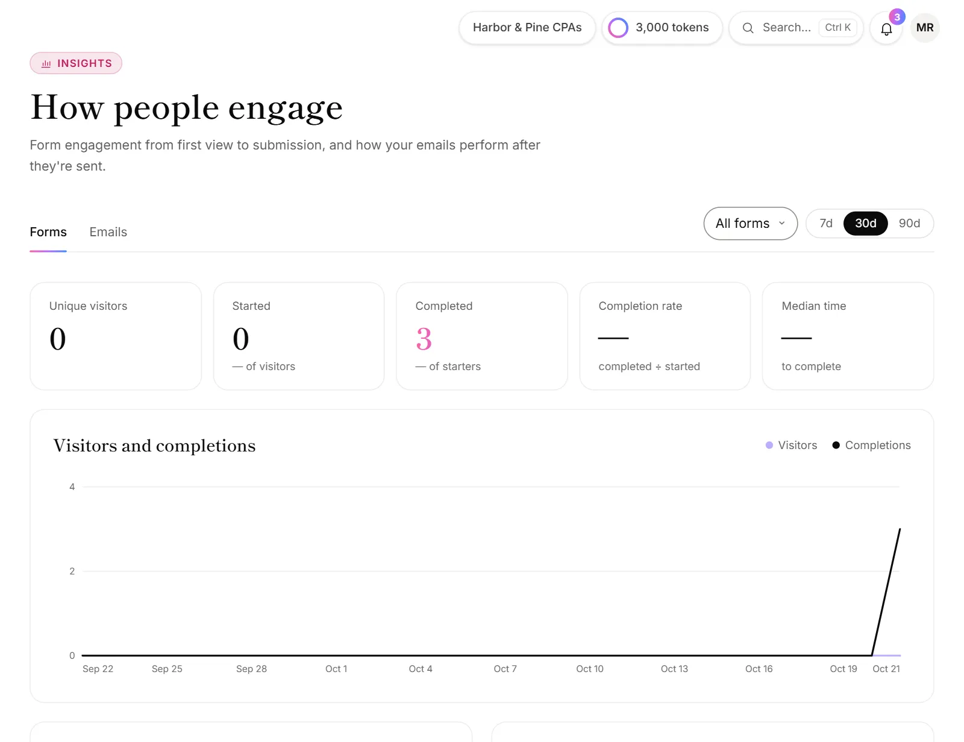This screenshot has width=964, height=742.
Task: Click the Completion rate card
Action: click(665, 336)
